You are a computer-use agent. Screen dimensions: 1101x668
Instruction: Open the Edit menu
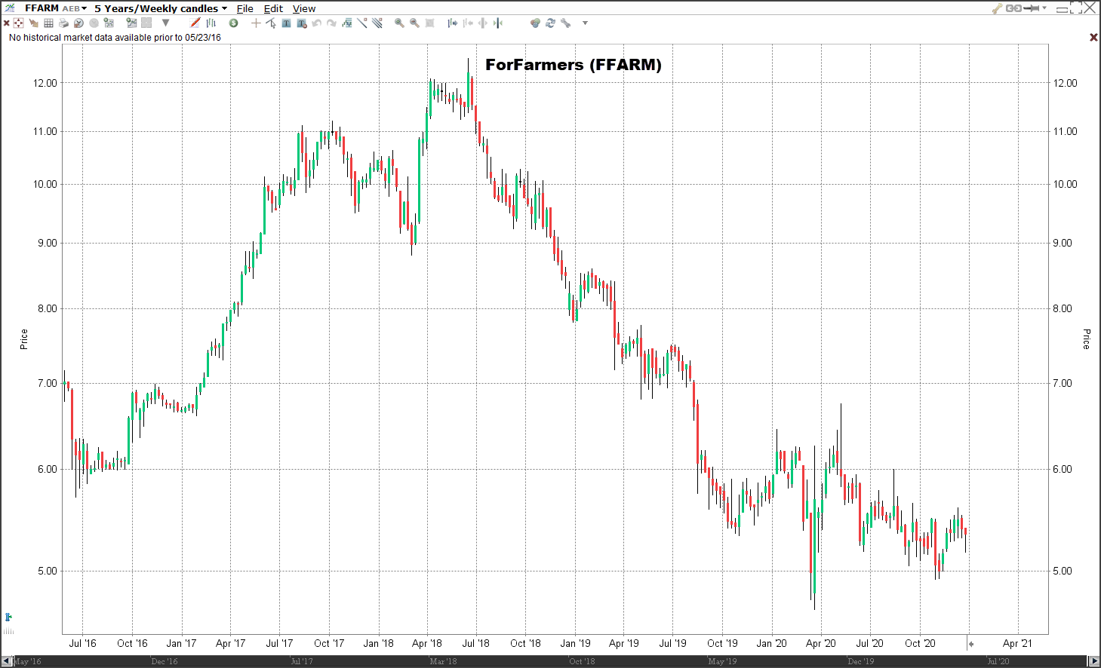(273, 8)
